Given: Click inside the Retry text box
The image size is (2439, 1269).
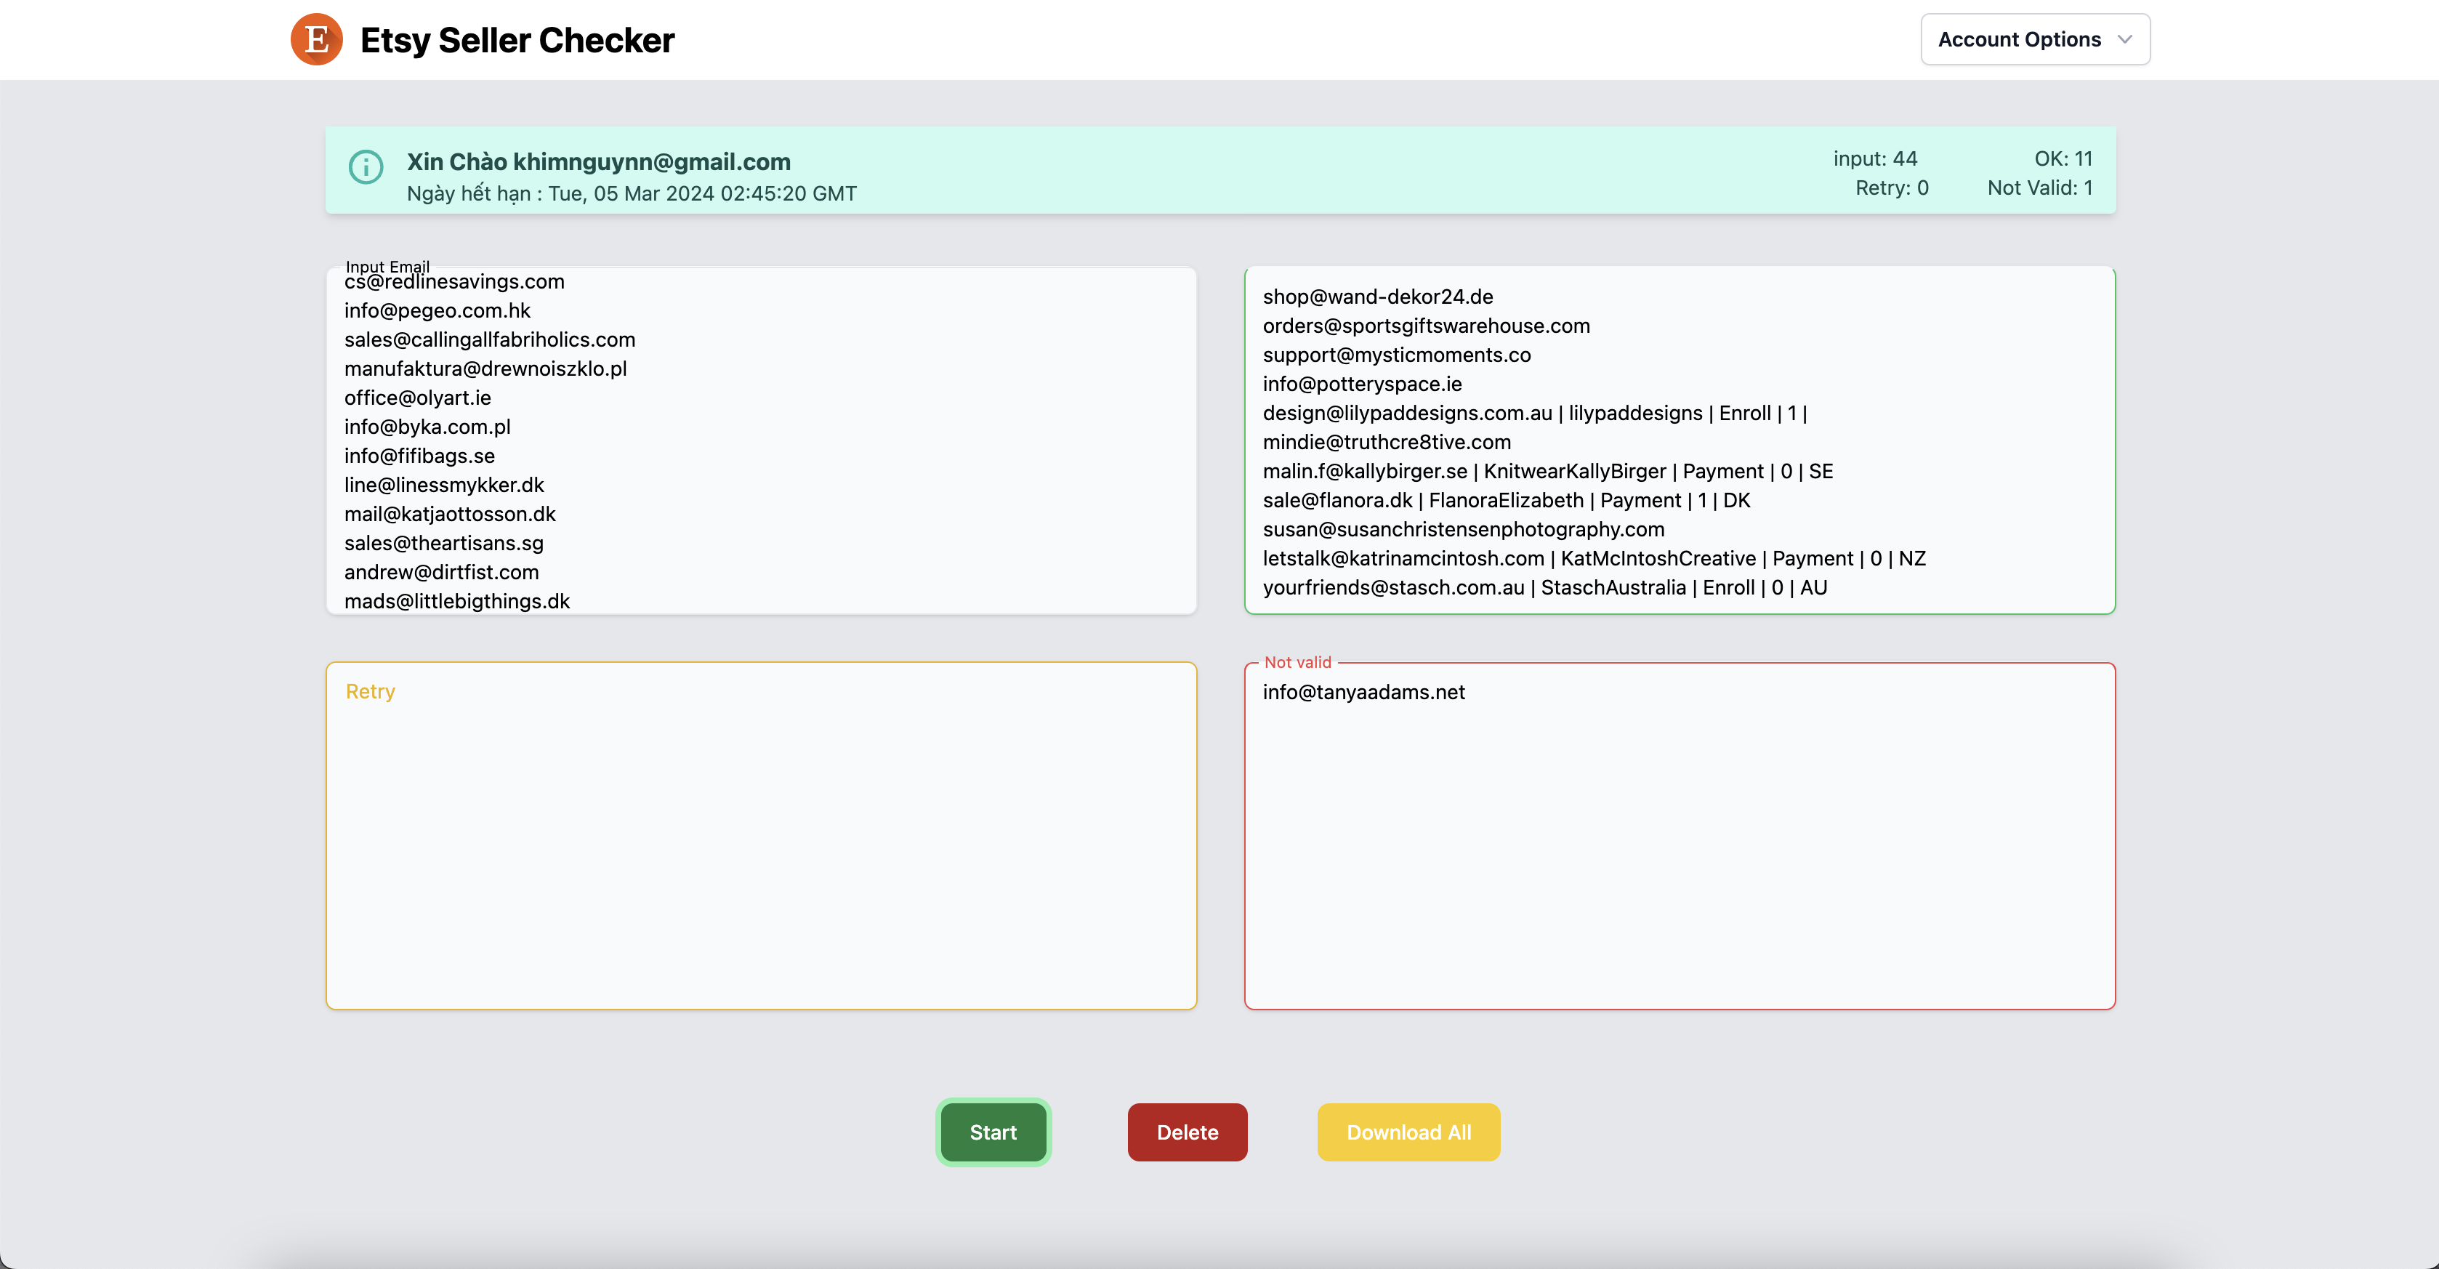Looking at the screenshot, I should 761,837.
